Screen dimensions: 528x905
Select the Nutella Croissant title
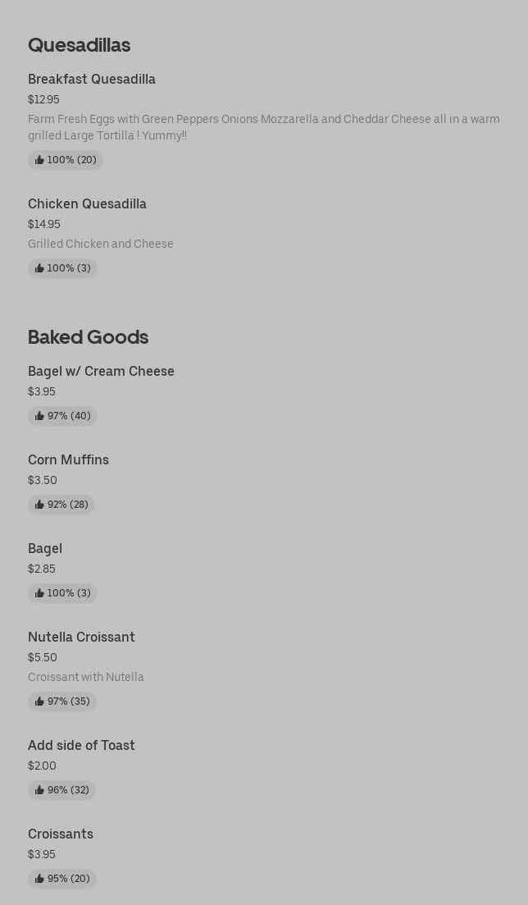click(x=81, y=638)
